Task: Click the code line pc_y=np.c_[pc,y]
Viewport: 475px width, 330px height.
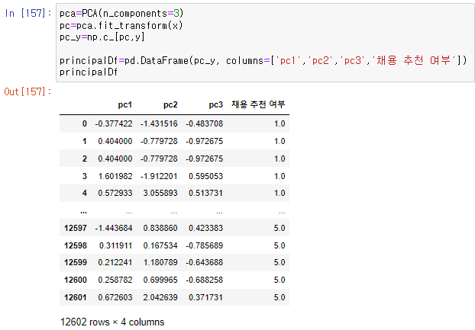Action: pyautogui.click(x=102, y=37)
